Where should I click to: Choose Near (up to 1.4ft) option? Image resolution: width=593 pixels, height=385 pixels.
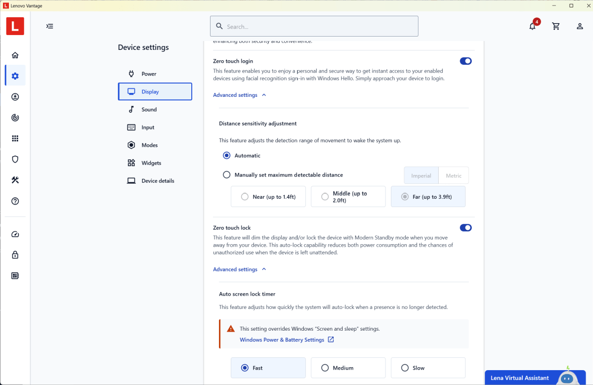(268, 197)
